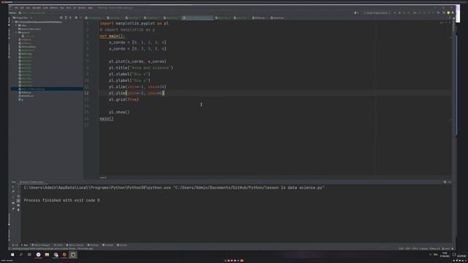Click the PyCharm icon in the taskbar

[x=73, y=255]
